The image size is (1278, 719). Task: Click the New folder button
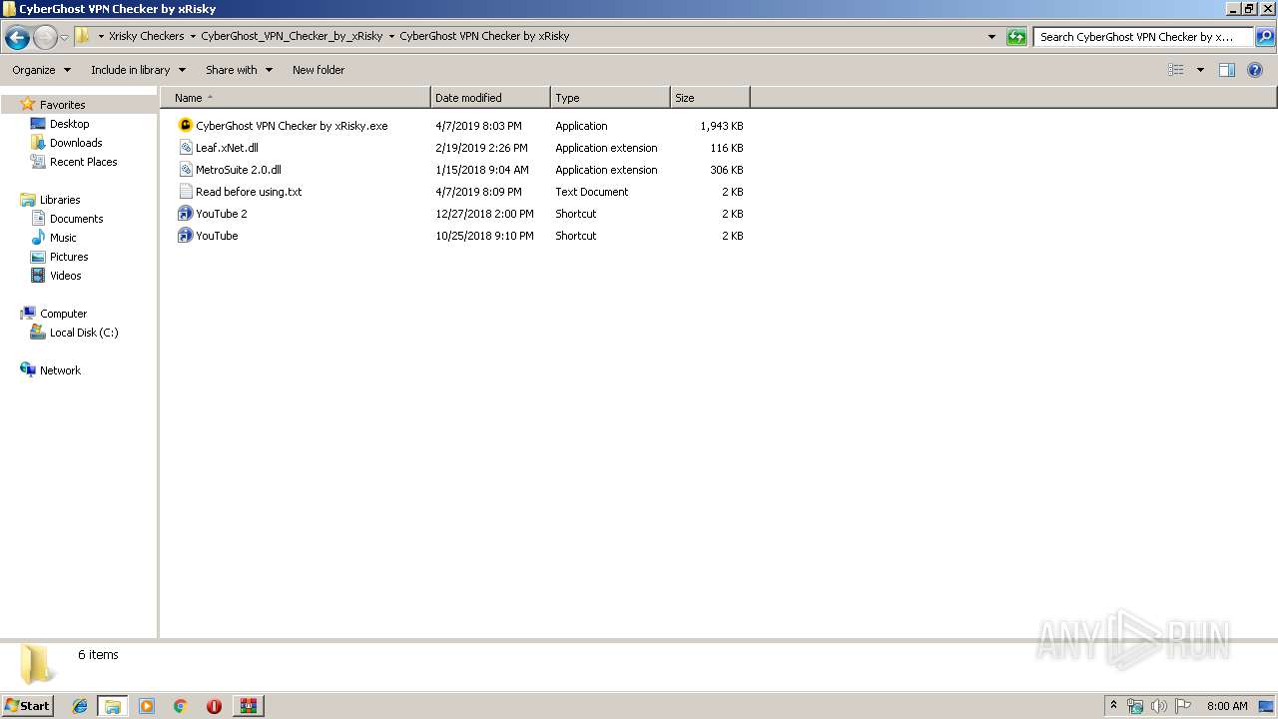[x=319, y=70]
